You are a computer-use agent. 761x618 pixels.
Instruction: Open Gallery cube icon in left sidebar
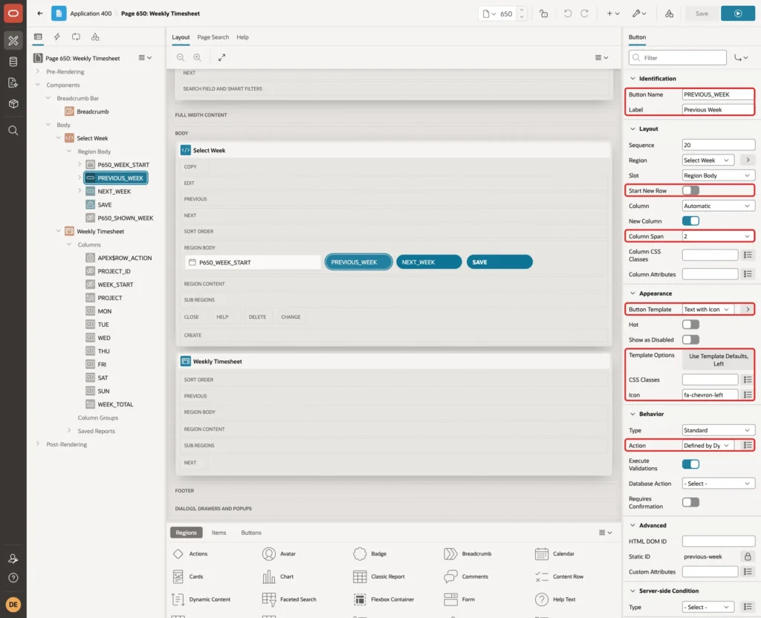[13, 103]
